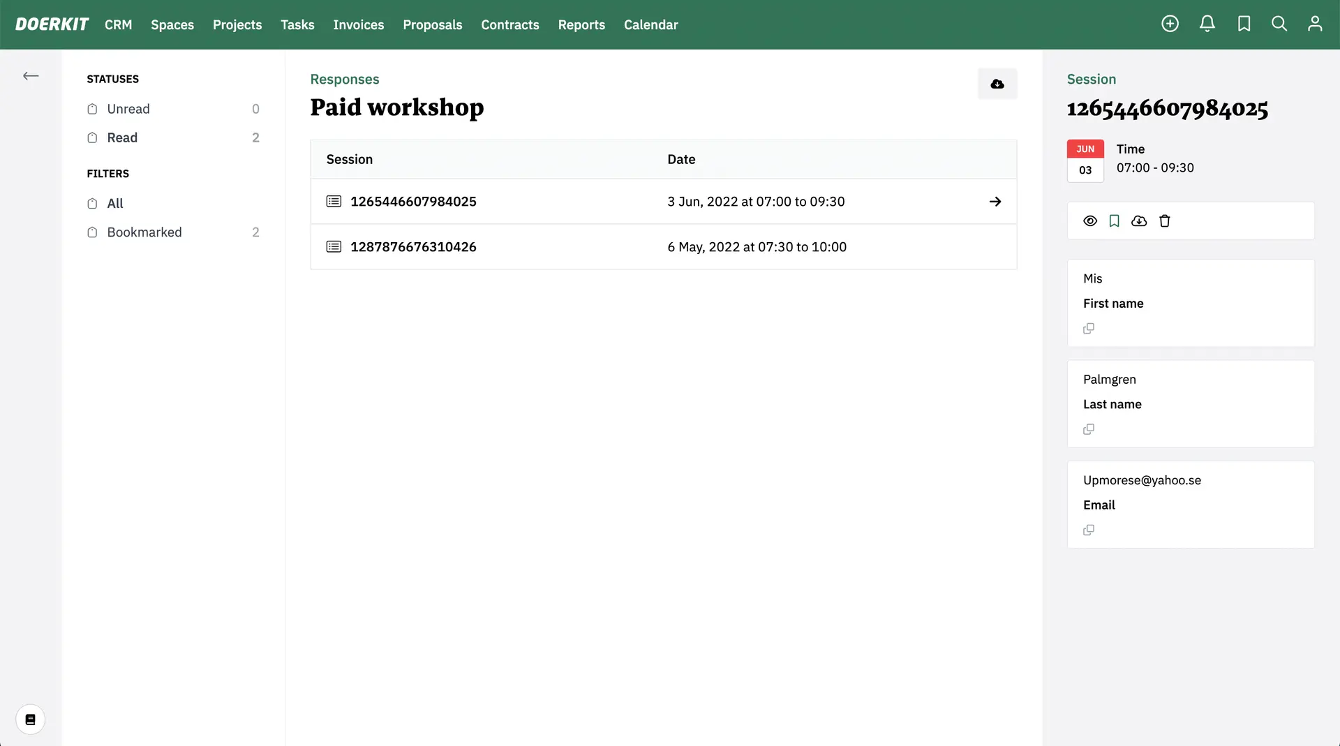The width and height of the screenshot is (1340, 746).
Task: Open the arrow on the first session row
Action: 995,202
